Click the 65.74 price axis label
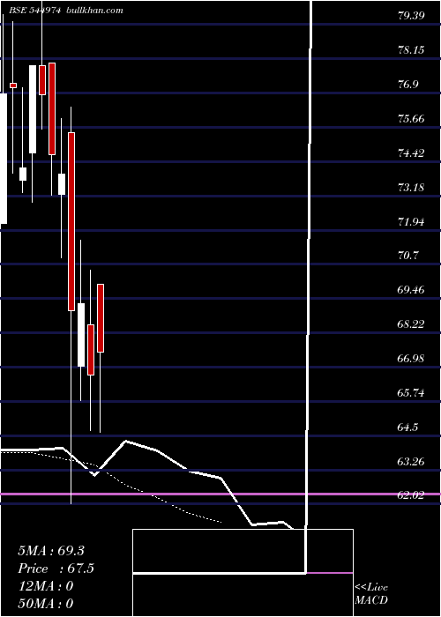Viewport: 441px width, 617px height. (x=411, y=393)
